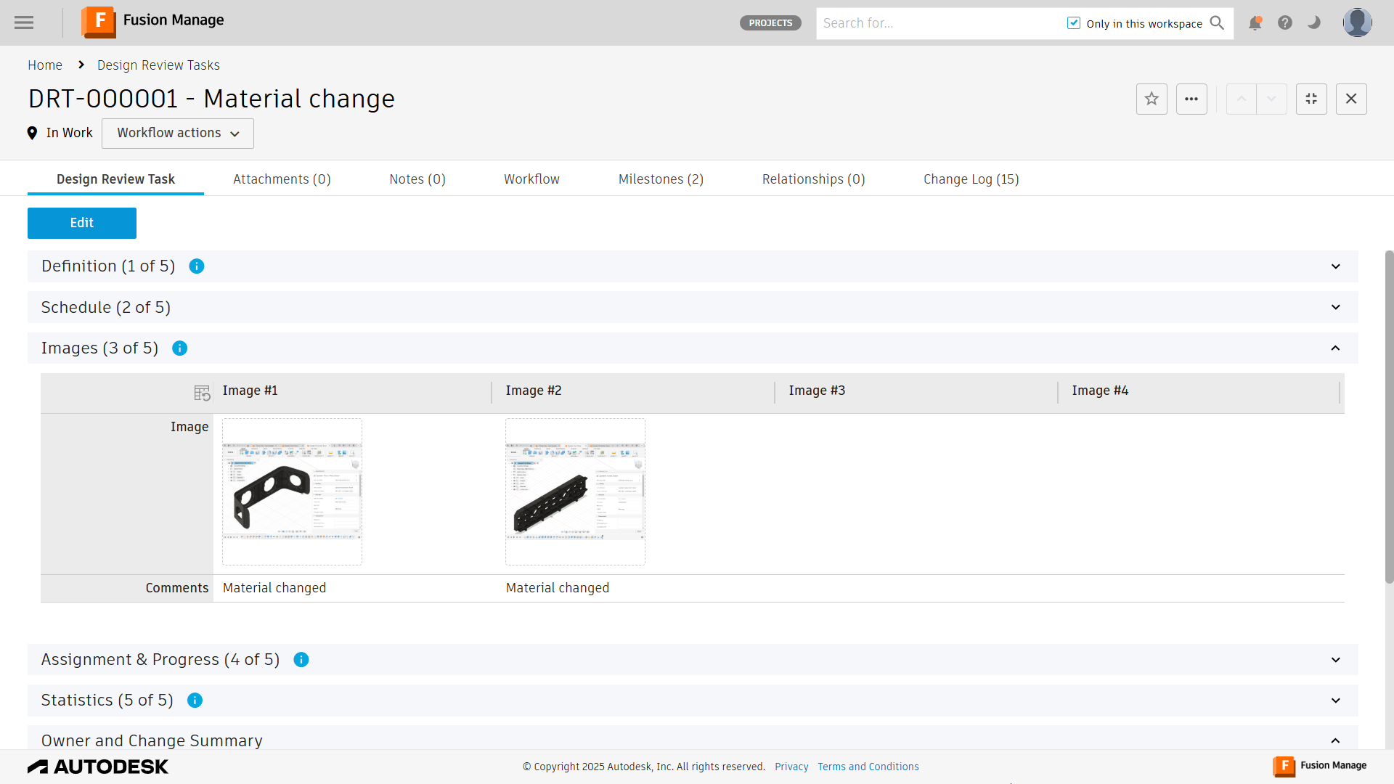Expand the Schedule (2 of 5) section
This screenshot has height=784, width=1394.
coord(1335,307)
